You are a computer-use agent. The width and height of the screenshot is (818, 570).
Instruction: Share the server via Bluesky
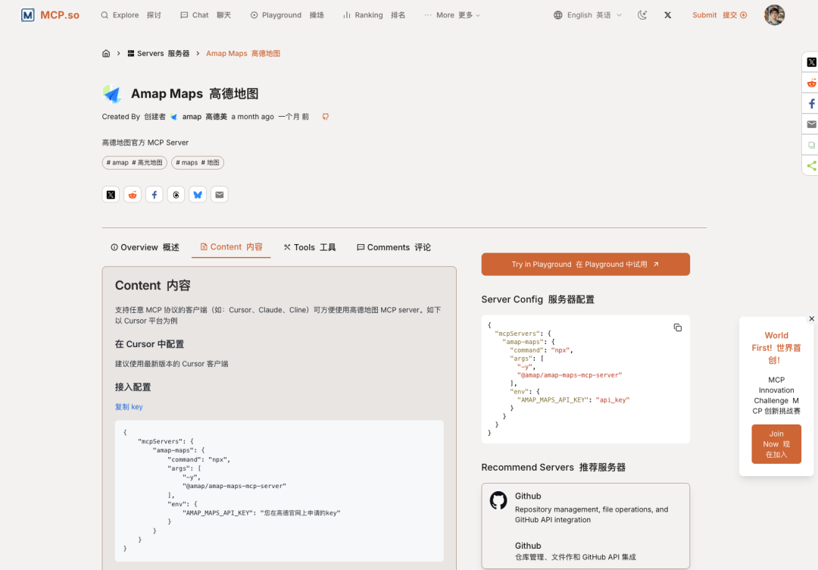198,194
